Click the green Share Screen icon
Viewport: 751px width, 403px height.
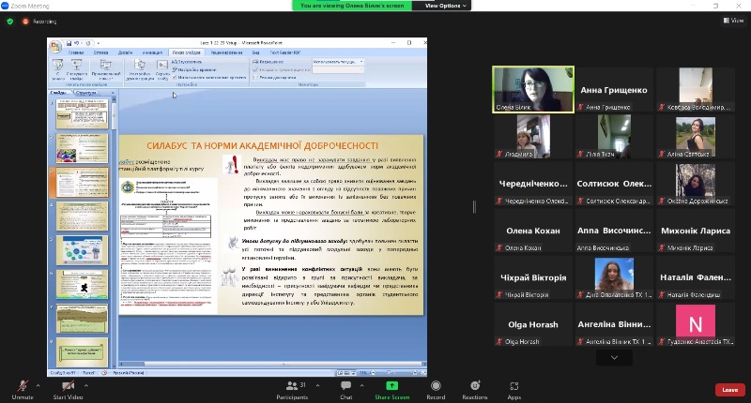pos(391,385)
